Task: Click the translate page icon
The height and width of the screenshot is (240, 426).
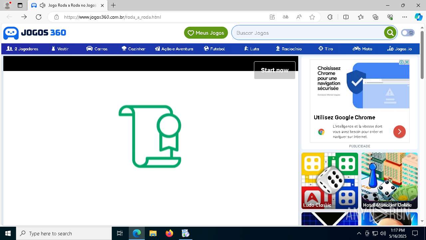Action: 286,17
